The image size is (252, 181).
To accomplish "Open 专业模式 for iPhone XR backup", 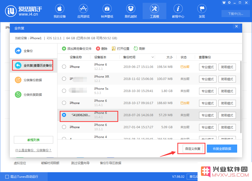I will [208, 79].
